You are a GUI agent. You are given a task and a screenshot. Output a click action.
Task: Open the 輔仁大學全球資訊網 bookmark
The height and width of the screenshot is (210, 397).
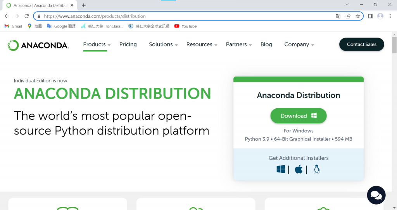pos(149,26)
